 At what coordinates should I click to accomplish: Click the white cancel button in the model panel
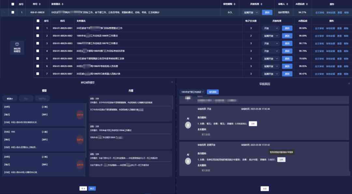click(x=83, y=188)
